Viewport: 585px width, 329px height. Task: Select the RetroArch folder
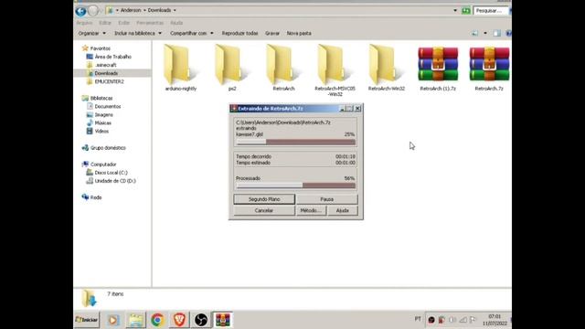(x=283, y=68)
